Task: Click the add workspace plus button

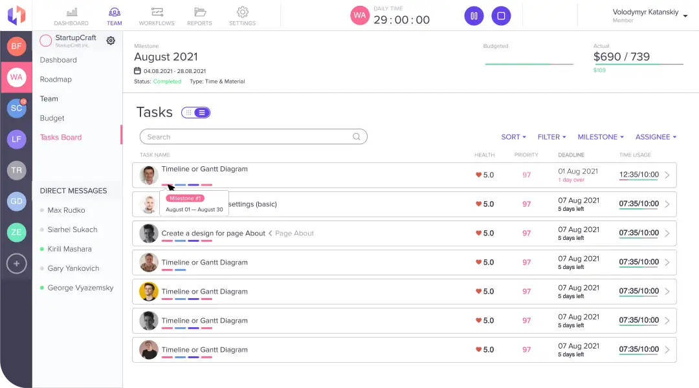Action: (x=16, y=263)
